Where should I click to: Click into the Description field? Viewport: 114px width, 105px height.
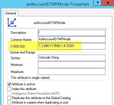pos(72,33)
